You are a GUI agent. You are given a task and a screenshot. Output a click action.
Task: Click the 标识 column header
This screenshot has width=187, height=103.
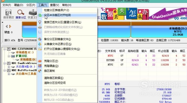pyautogui.click(x=122, y=51)
